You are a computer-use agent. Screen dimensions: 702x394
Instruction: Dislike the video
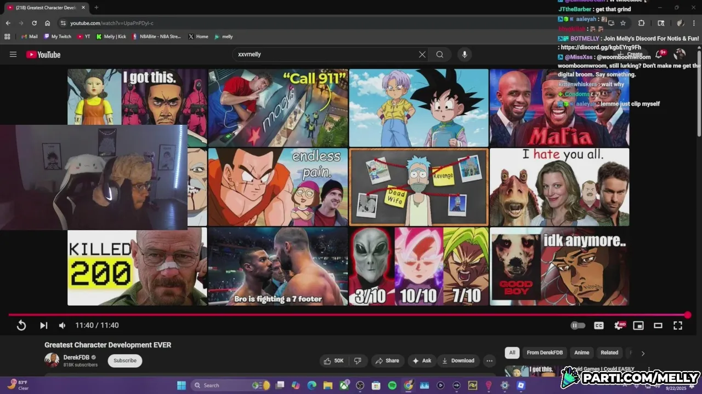tap(358, 361)
